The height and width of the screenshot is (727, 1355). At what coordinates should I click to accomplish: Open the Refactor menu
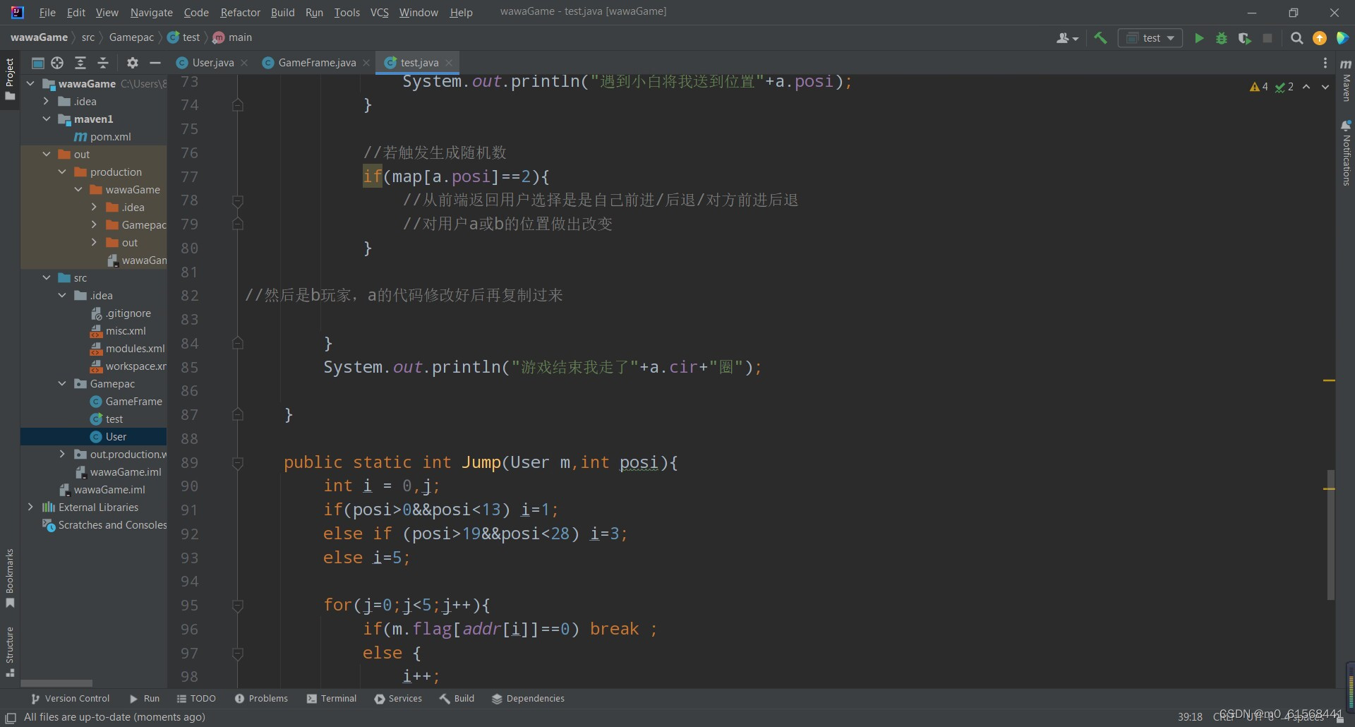click(240, 13)
